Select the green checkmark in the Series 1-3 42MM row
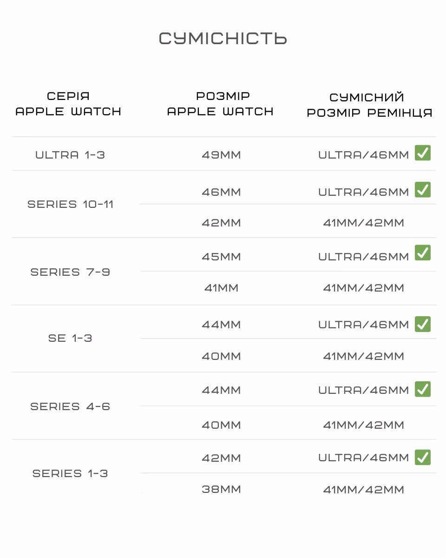This screenshot has height=558, width=446. click(423, 457)
